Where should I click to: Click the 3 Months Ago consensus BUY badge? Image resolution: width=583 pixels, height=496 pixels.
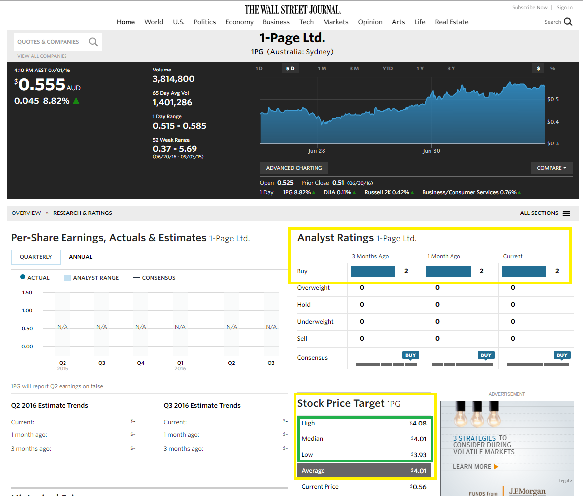(410, 355)
